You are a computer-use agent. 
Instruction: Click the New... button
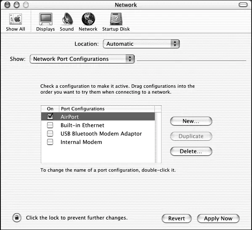pyautogui.click(x=191, y=121)
